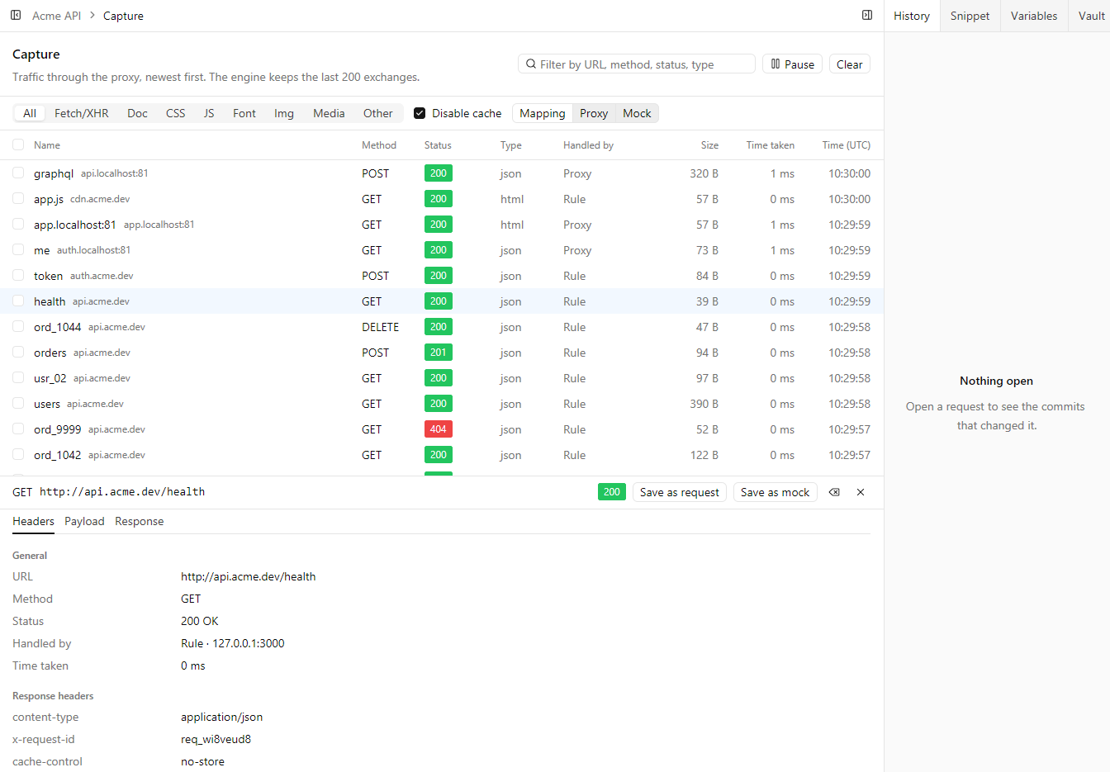Filter by Font type
1110x772 pixels.
tap(244, 113)
